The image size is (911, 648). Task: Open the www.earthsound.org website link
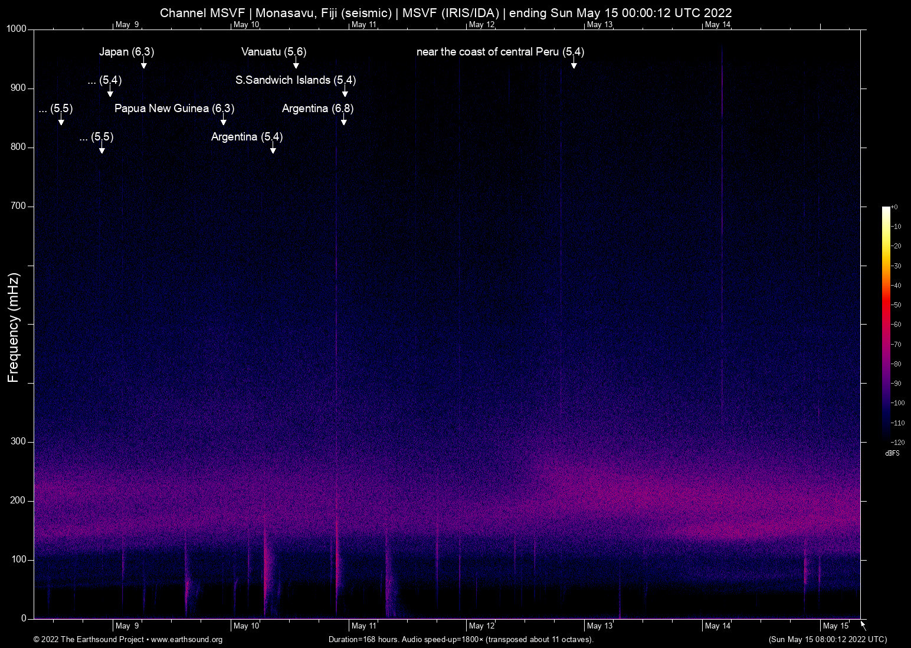click(x=187, y=640)
